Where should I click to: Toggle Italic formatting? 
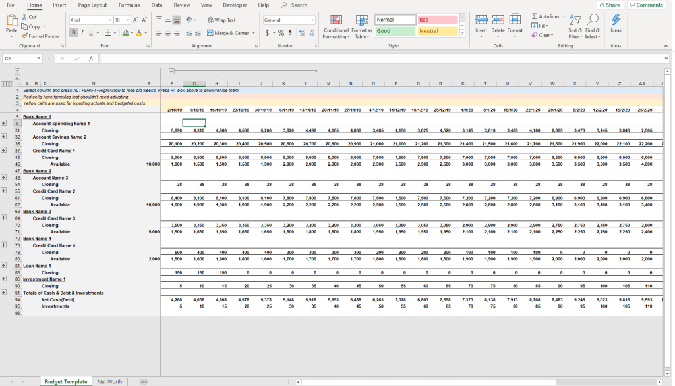tap(82, 33)
